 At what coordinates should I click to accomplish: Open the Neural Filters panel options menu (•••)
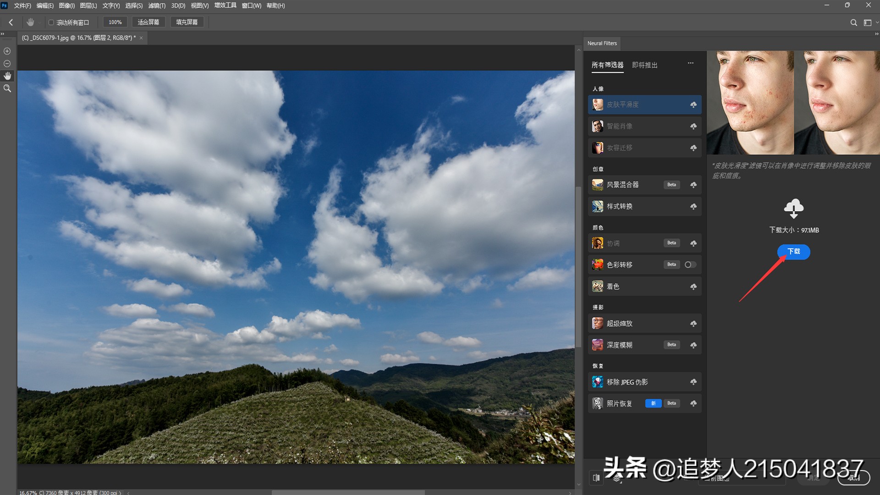690,63
